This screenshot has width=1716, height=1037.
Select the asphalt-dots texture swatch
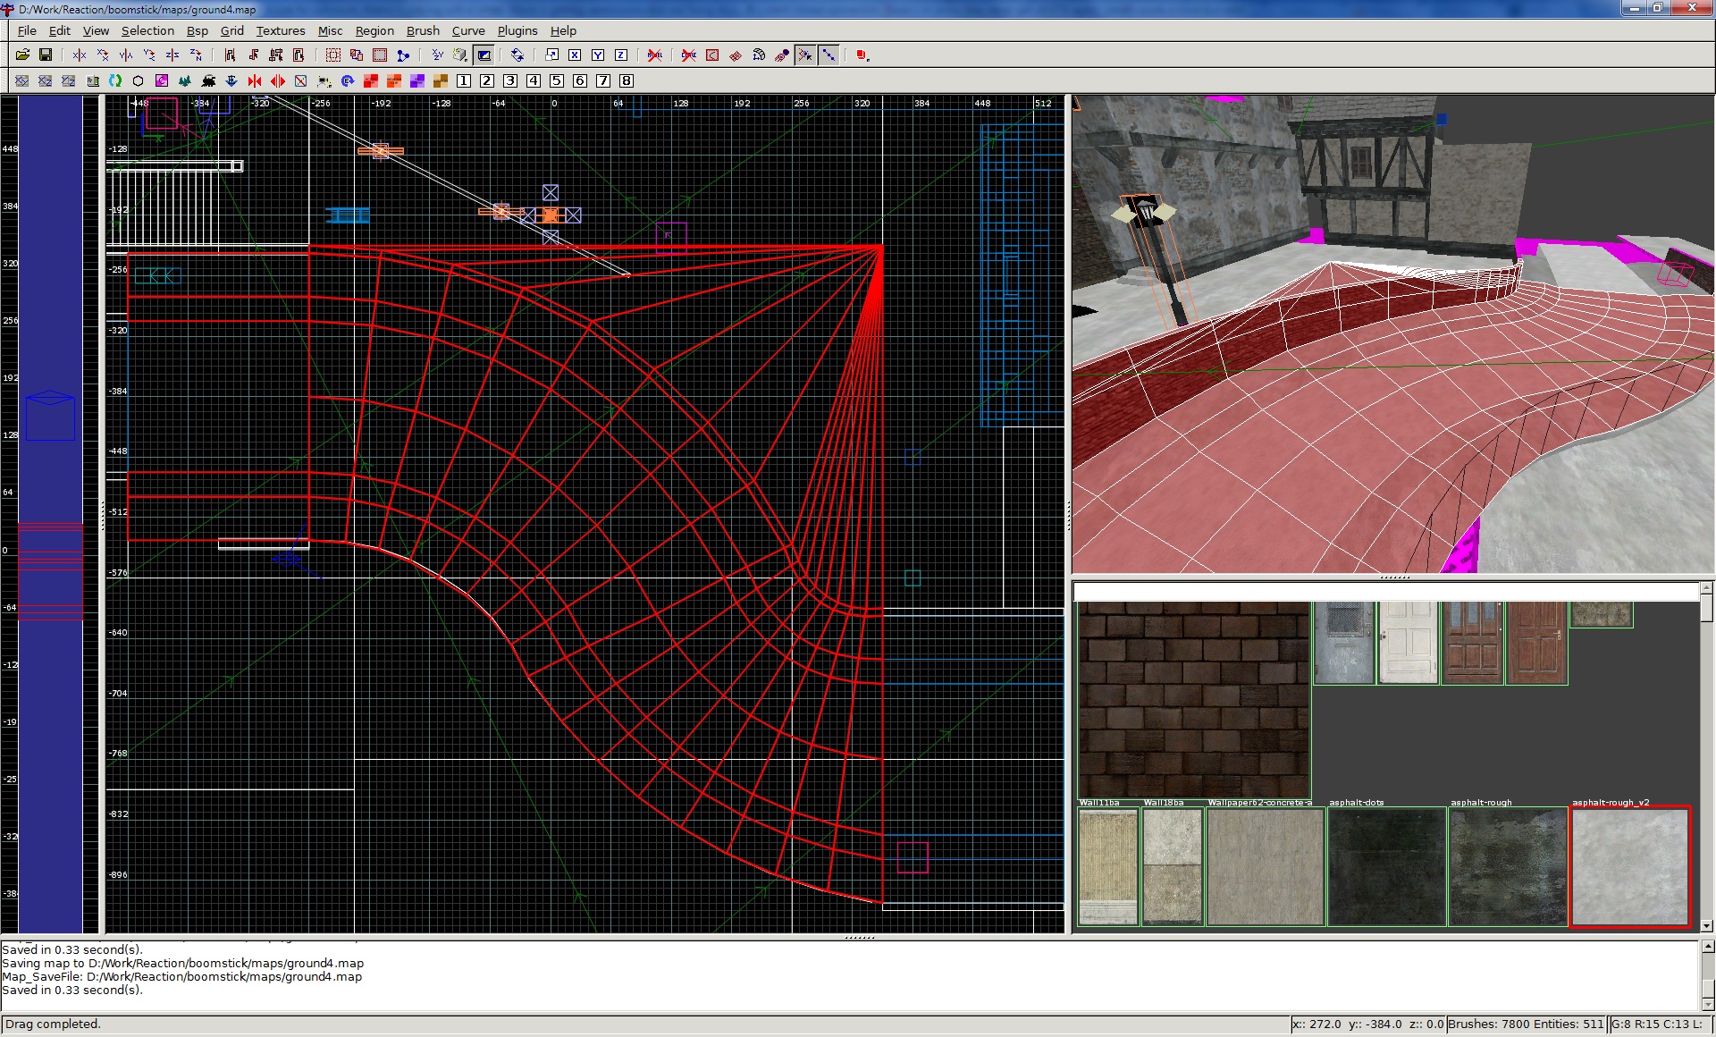coord(1386,866)
